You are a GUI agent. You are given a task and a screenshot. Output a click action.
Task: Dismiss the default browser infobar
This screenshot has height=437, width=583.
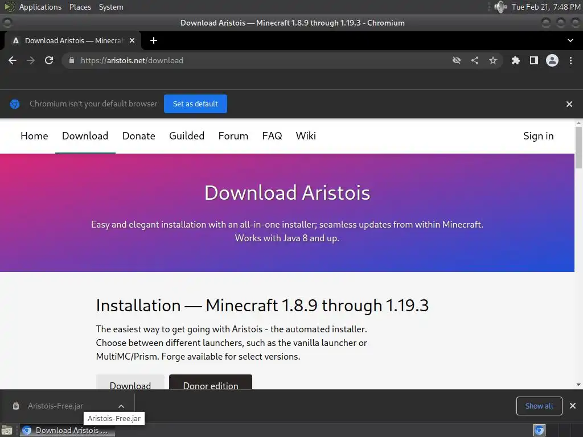pos(569,104)
